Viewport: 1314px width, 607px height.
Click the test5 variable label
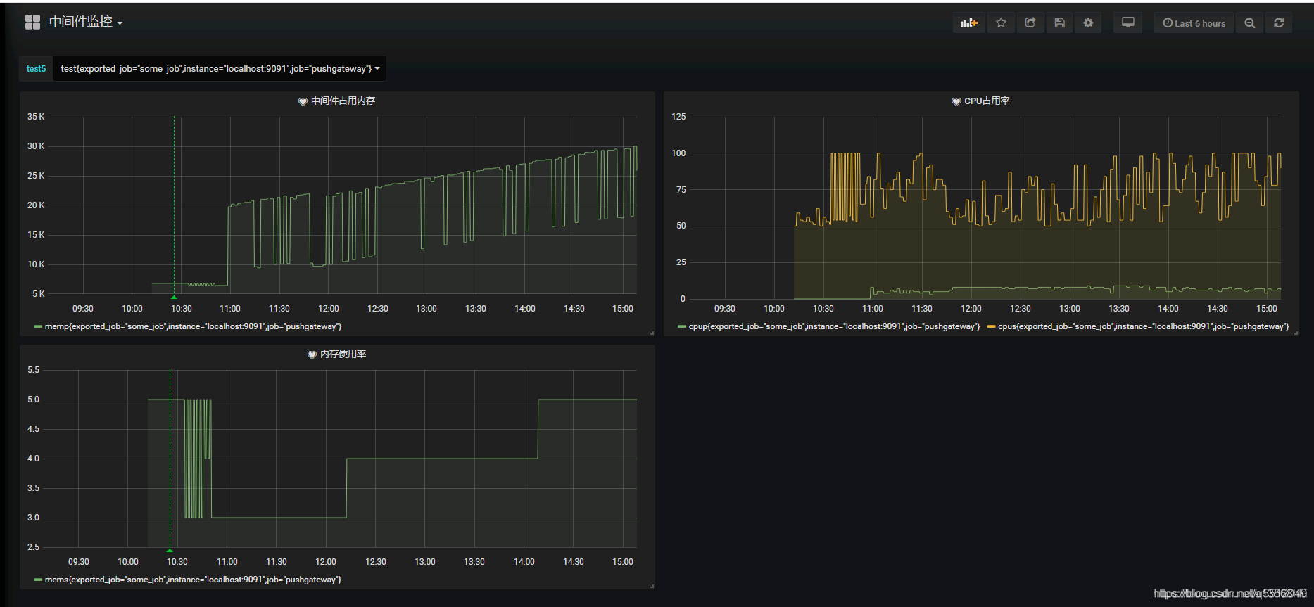pos(36,69)
